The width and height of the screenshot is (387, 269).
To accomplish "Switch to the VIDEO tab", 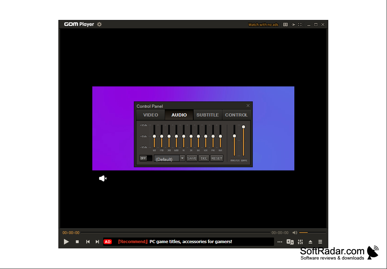I will pyautogui.click(x=151, y=115).
